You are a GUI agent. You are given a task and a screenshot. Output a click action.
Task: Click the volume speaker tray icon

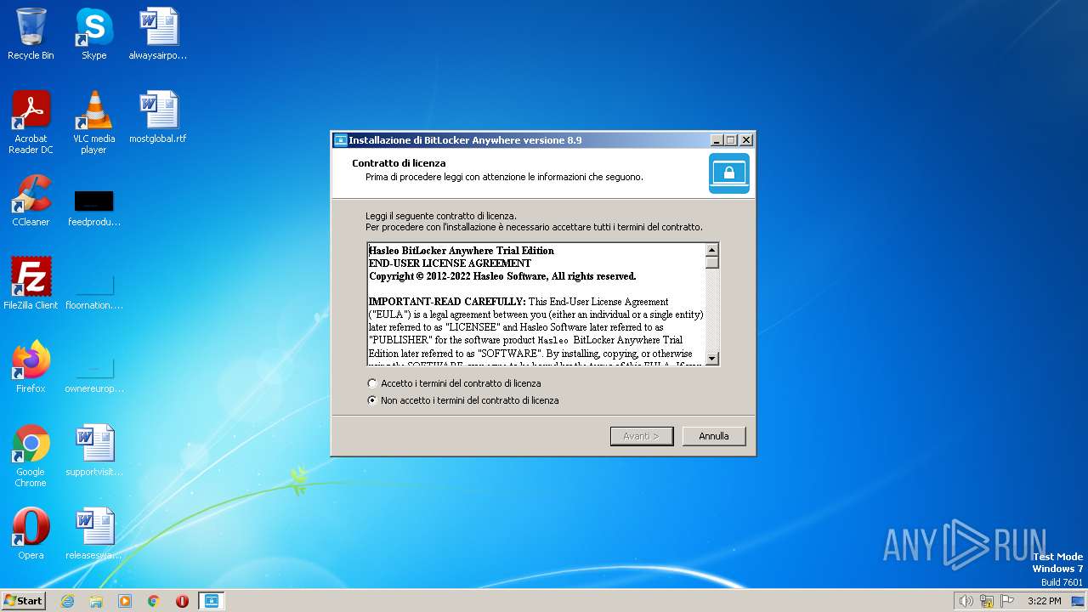pos(966,601)
